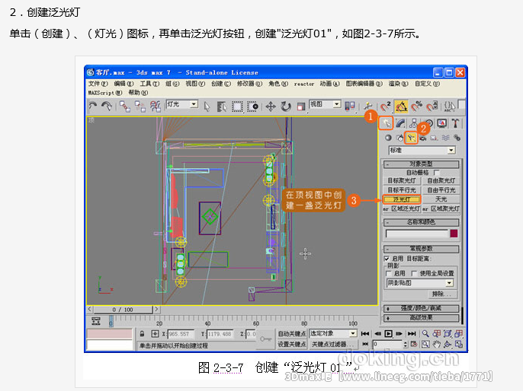Select Cameras category icon
Screen dimensions: 523x391
coord(423,138)
